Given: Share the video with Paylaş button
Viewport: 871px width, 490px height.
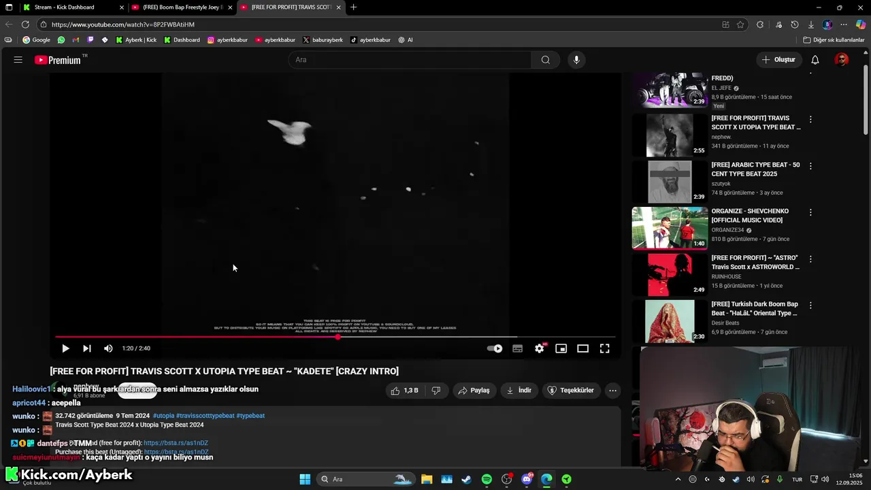Looking at the screenshot, I should pyautogui.click(x=474, y=391).
